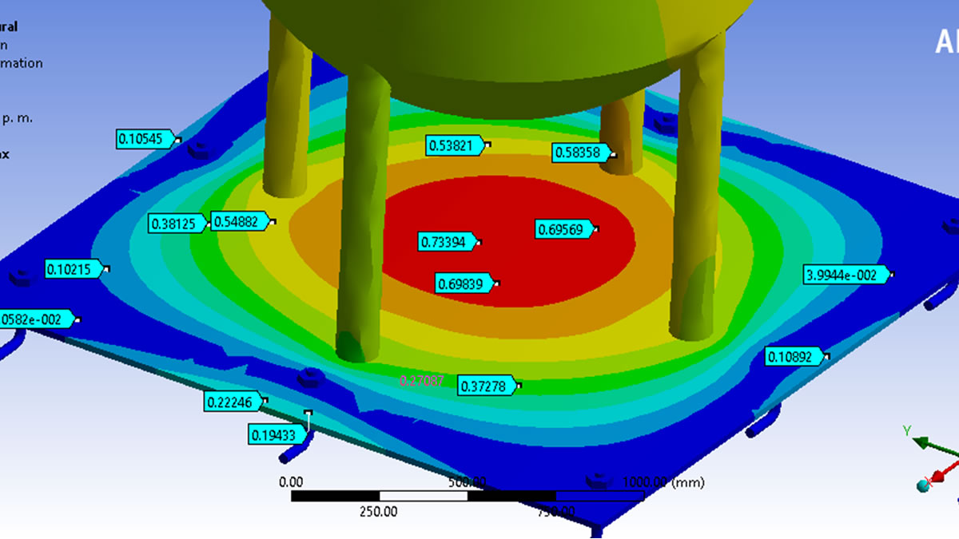This screenshot has height=539, width=959.
Task: Click the scale ruler bar
Action: tap(467, 496)
